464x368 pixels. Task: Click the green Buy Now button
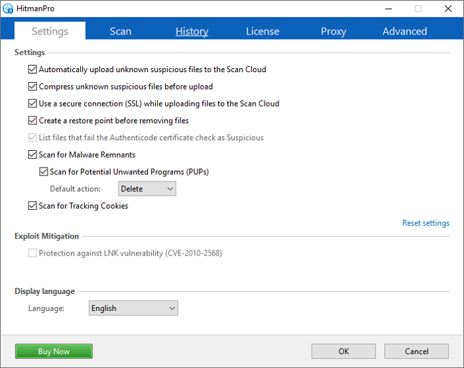54,351
